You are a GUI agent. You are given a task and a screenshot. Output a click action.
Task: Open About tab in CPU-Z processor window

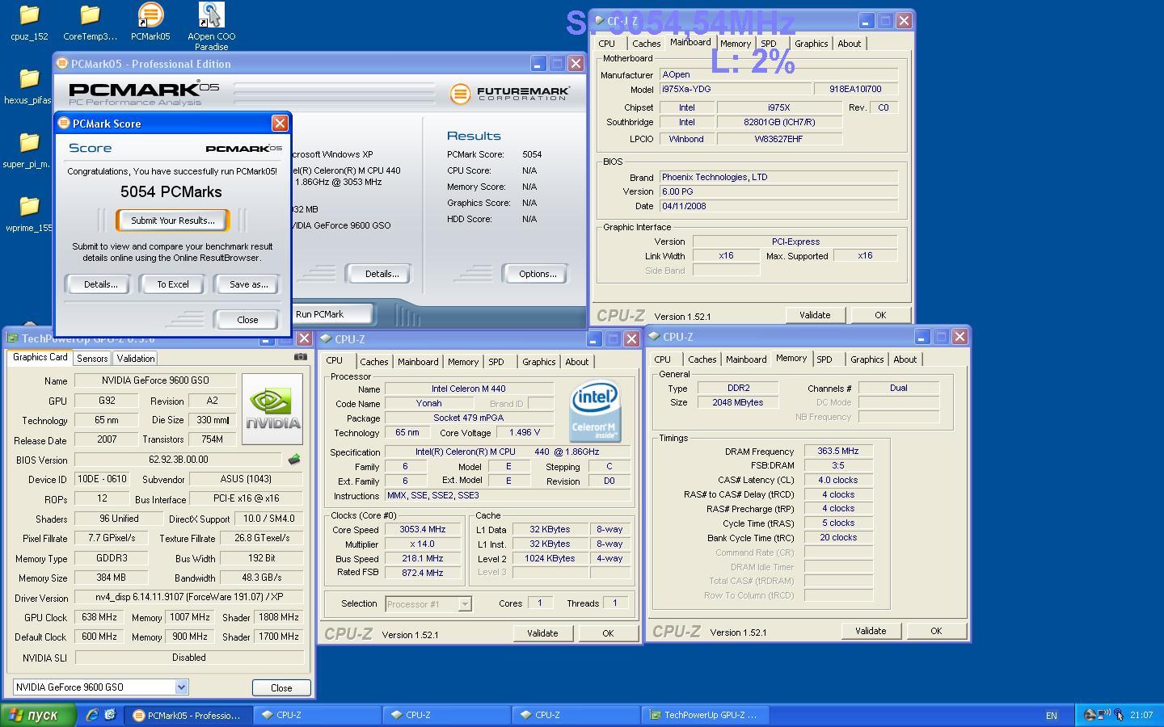coord(576,362)
